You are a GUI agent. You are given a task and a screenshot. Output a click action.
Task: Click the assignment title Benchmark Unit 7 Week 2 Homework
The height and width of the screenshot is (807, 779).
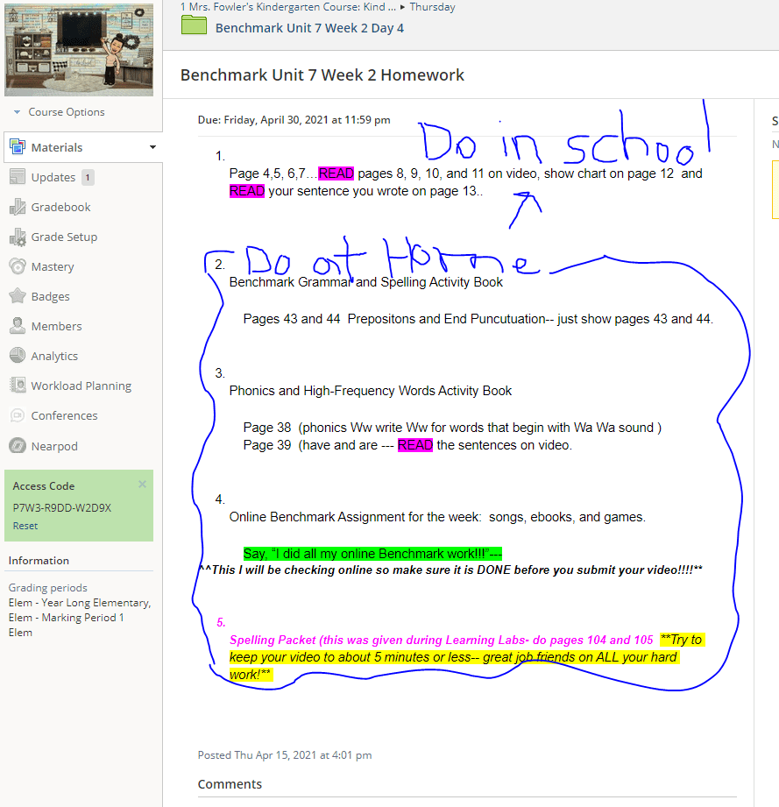[x=322, y=75]
